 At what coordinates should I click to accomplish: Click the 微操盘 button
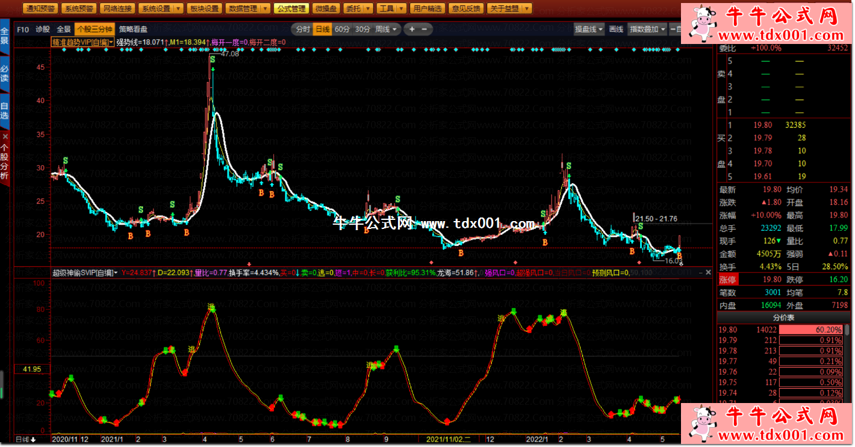[326, 8]
